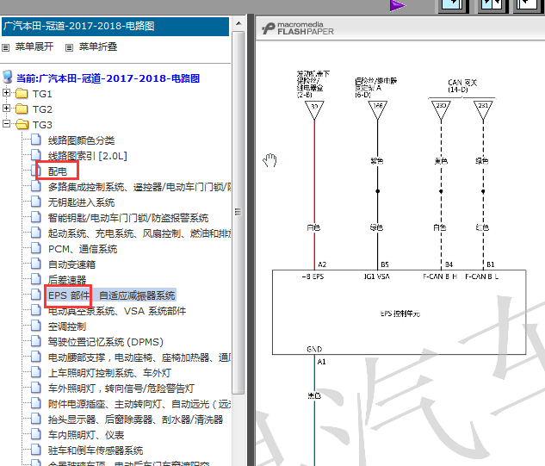
Task: Open 上车照明灯控制系统、车外灯 document
Action: point(109,373)
